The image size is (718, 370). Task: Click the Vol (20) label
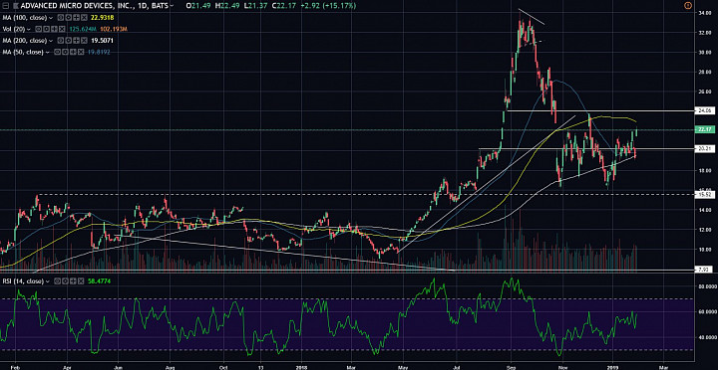14,29
